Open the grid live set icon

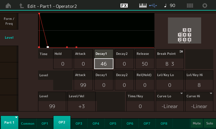[190, 6]
